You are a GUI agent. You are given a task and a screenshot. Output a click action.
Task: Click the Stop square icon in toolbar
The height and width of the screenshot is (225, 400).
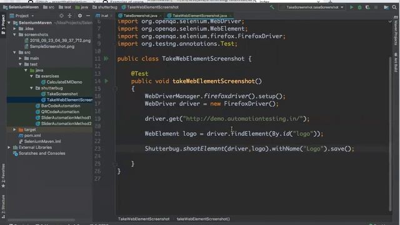click(x=376, y=7)
